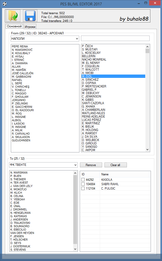Select H. TER AVEST player

point(19,183)
